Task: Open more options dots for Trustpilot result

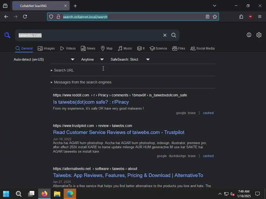Action: [x=199, y=156]
